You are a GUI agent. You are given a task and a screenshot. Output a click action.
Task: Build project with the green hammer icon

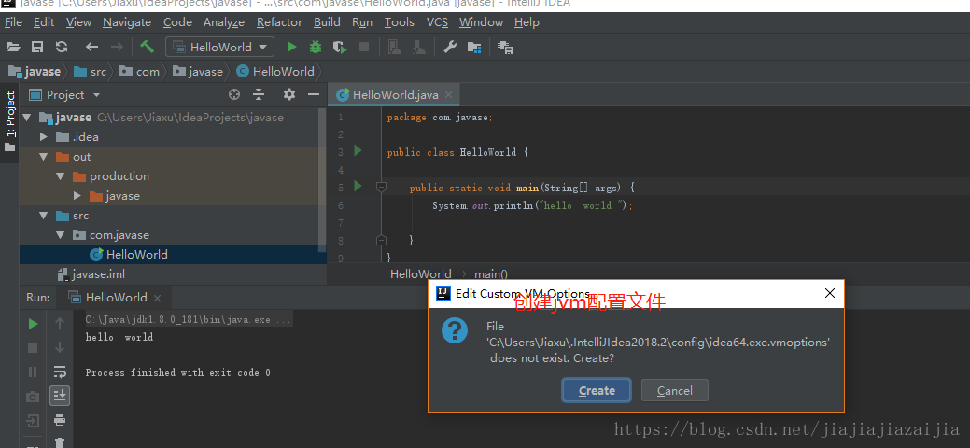(x=148, y=47)
